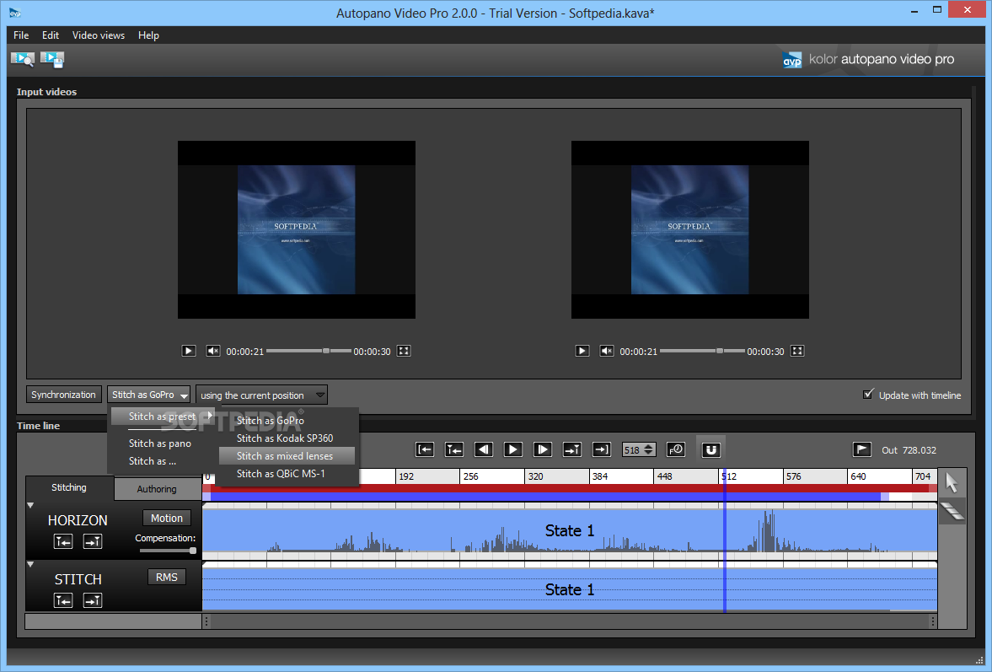Open the File menu

click(21, 35)
